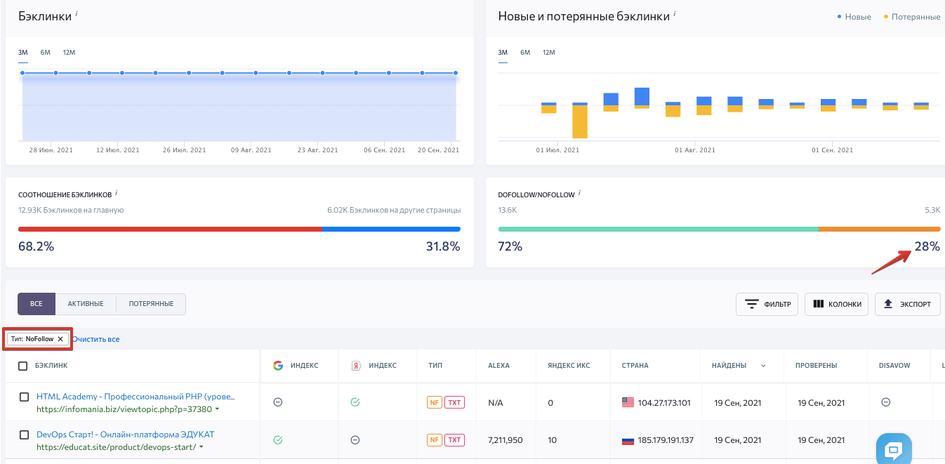
Task: Click the Google index status icon for educat.site
Action: [x=278, y=440]
